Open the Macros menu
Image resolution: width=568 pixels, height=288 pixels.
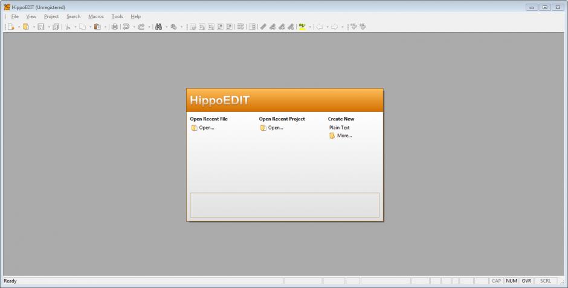tap(95, 17)
